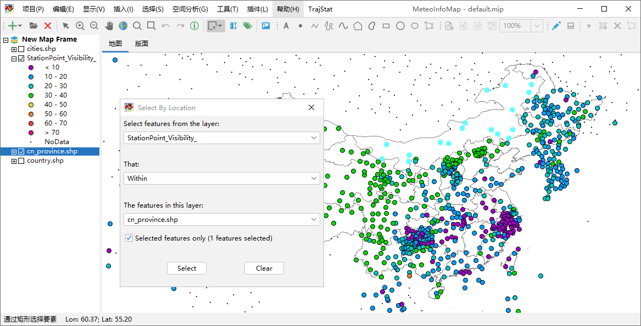The image size is (641, 326).
Task: Click the Zoom In magnifier tool
Action: click(x=80, y=26)
